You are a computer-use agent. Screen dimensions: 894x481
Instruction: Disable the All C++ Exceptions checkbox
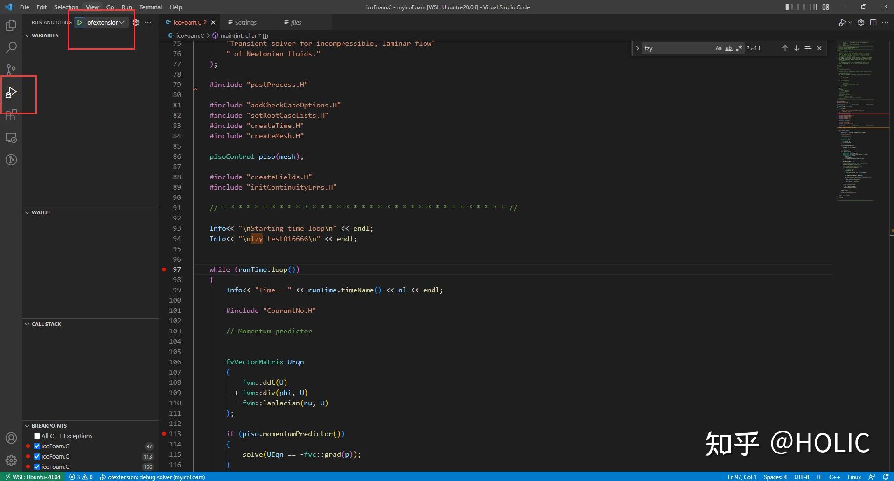tap(37, 436)
